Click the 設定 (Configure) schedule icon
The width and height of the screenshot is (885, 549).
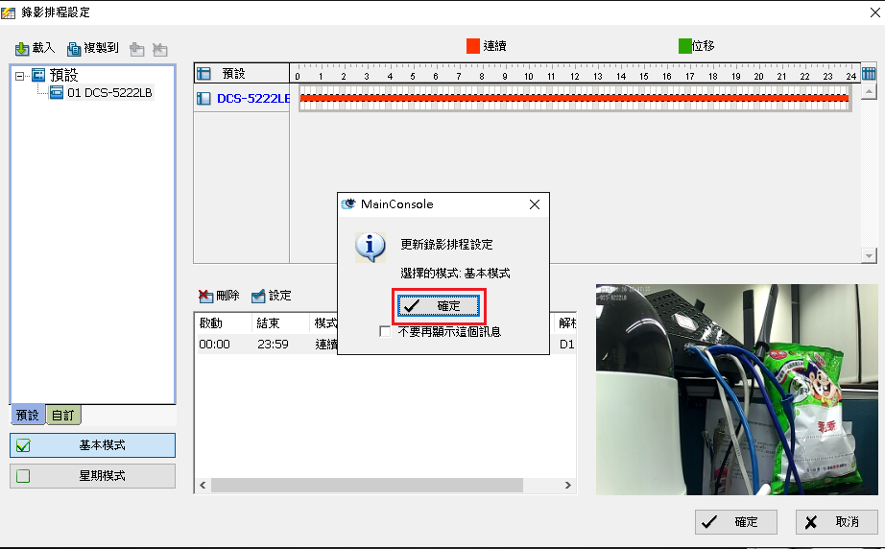tap(258, 296)
